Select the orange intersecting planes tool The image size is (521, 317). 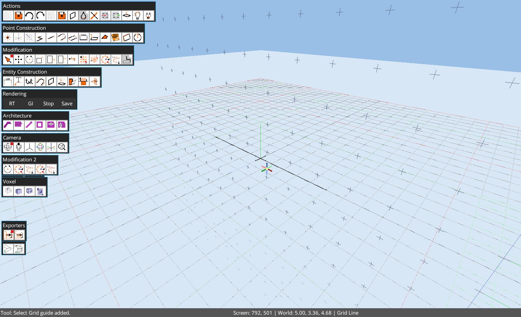point(94,81)
